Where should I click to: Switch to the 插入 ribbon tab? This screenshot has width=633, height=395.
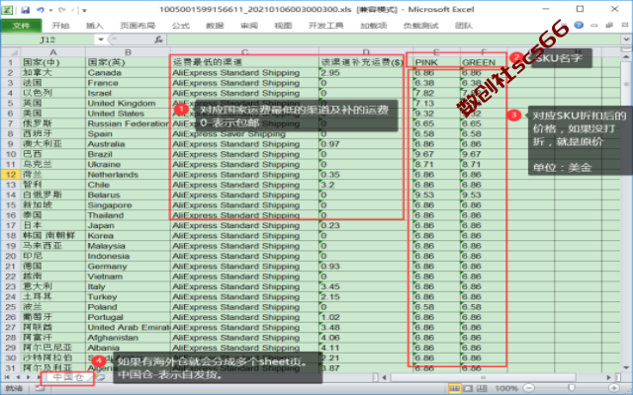[x=95, y=26]
